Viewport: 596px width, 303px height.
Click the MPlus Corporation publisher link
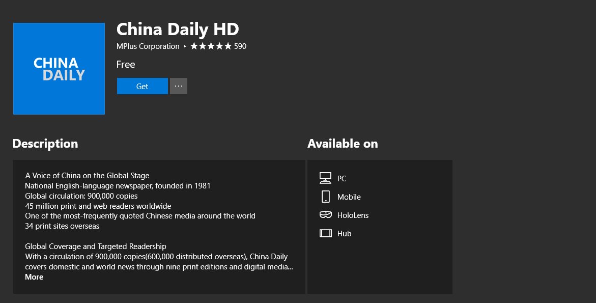click(148, 46)
